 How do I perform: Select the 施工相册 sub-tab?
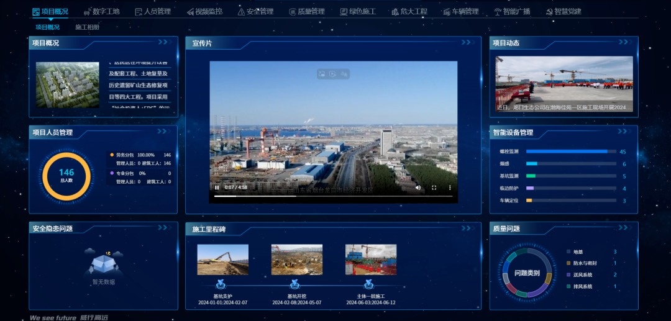coord(87,27)
